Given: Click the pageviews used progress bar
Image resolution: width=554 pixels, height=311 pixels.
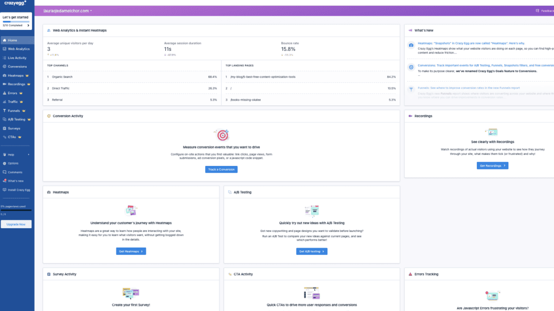Looking at the screenshot, I should pyautogui.click(x=16, y=210).
